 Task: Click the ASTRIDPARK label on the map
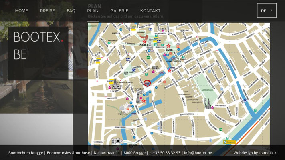click(207, 90)
